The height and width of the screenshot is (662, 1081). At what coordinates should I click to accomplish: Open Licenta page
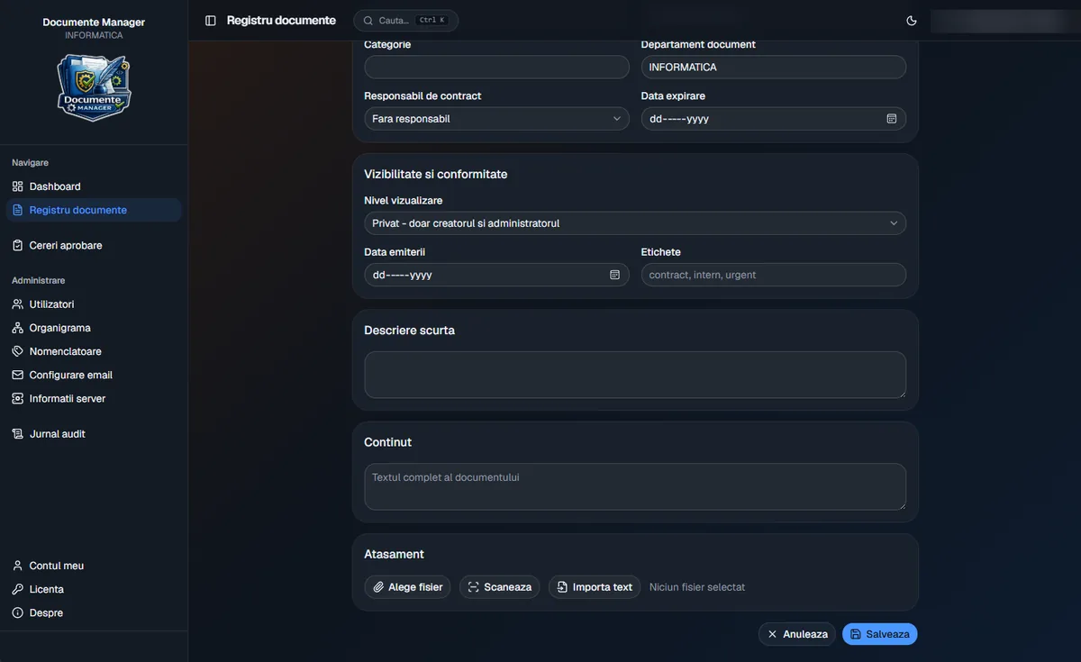click(94, 589)
